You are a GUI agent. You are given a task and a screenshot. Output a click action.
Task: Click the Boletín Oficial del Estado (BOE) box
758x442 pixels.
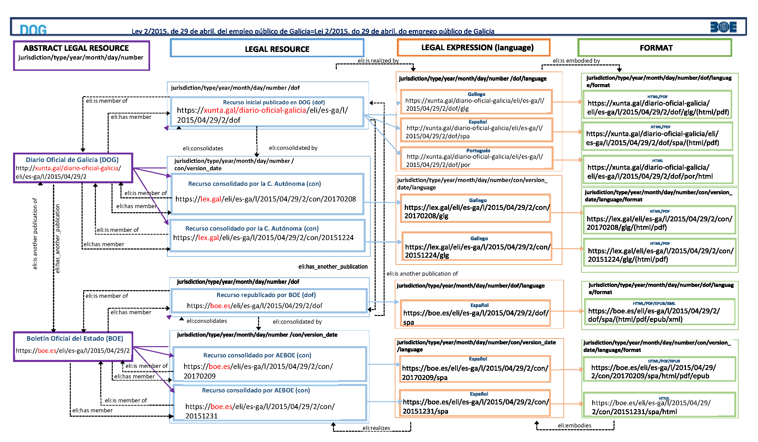click(73, 346)
